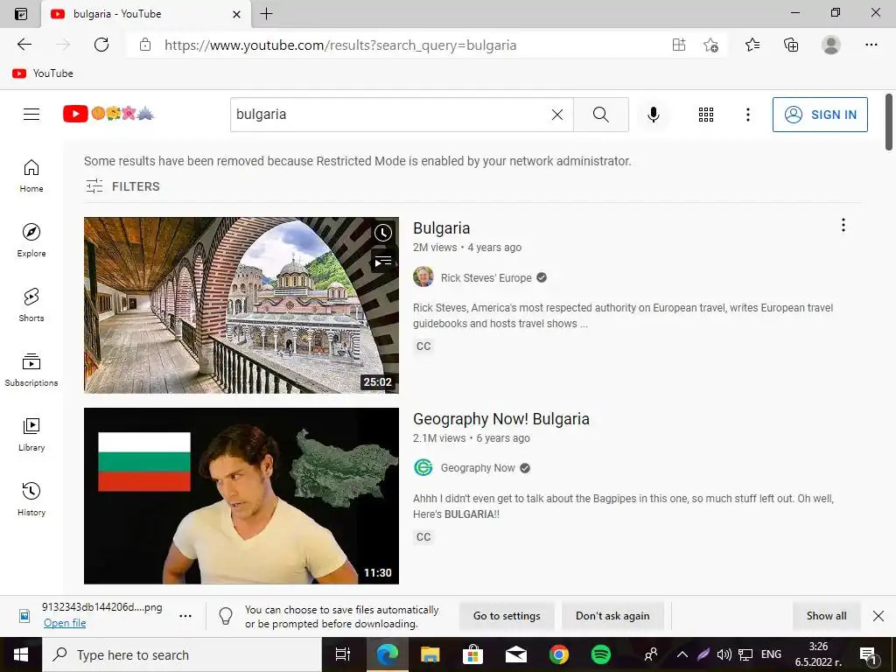Click the browser address bar URL
This screenshot has width=896, height=672.
(x=340, y=45)
